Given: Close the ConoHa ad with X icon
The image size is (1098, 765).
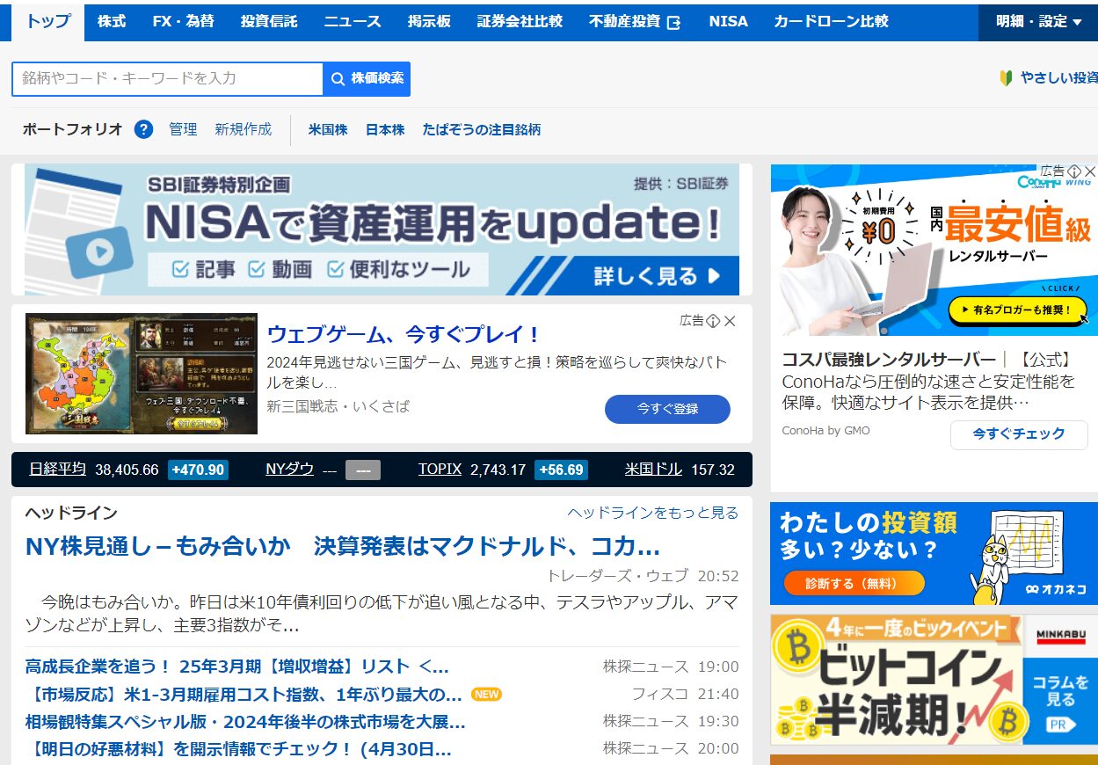Looking at the screenshot, I should 1090,171.
